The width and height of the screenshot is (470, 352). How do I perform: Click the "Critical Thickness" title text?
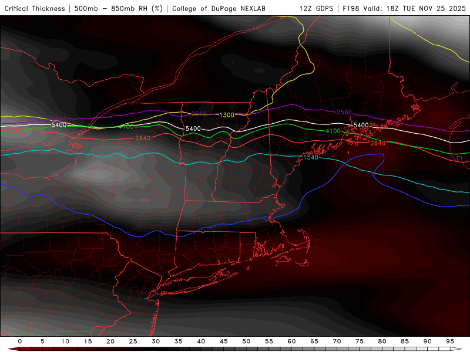click(35, 9)
